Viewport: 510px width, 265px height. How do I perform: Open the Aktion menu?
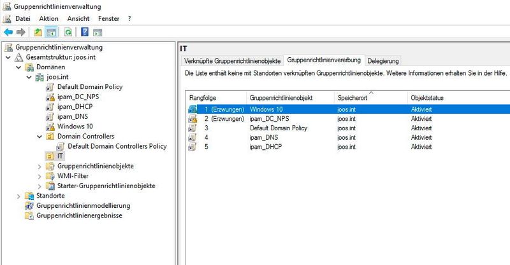click(49, 19)
